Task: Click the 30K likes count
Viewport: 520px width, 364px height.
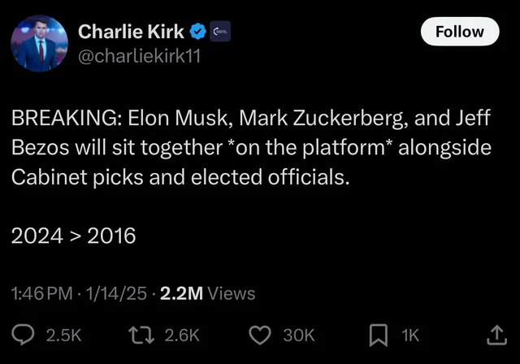Action: pos(296,334)
